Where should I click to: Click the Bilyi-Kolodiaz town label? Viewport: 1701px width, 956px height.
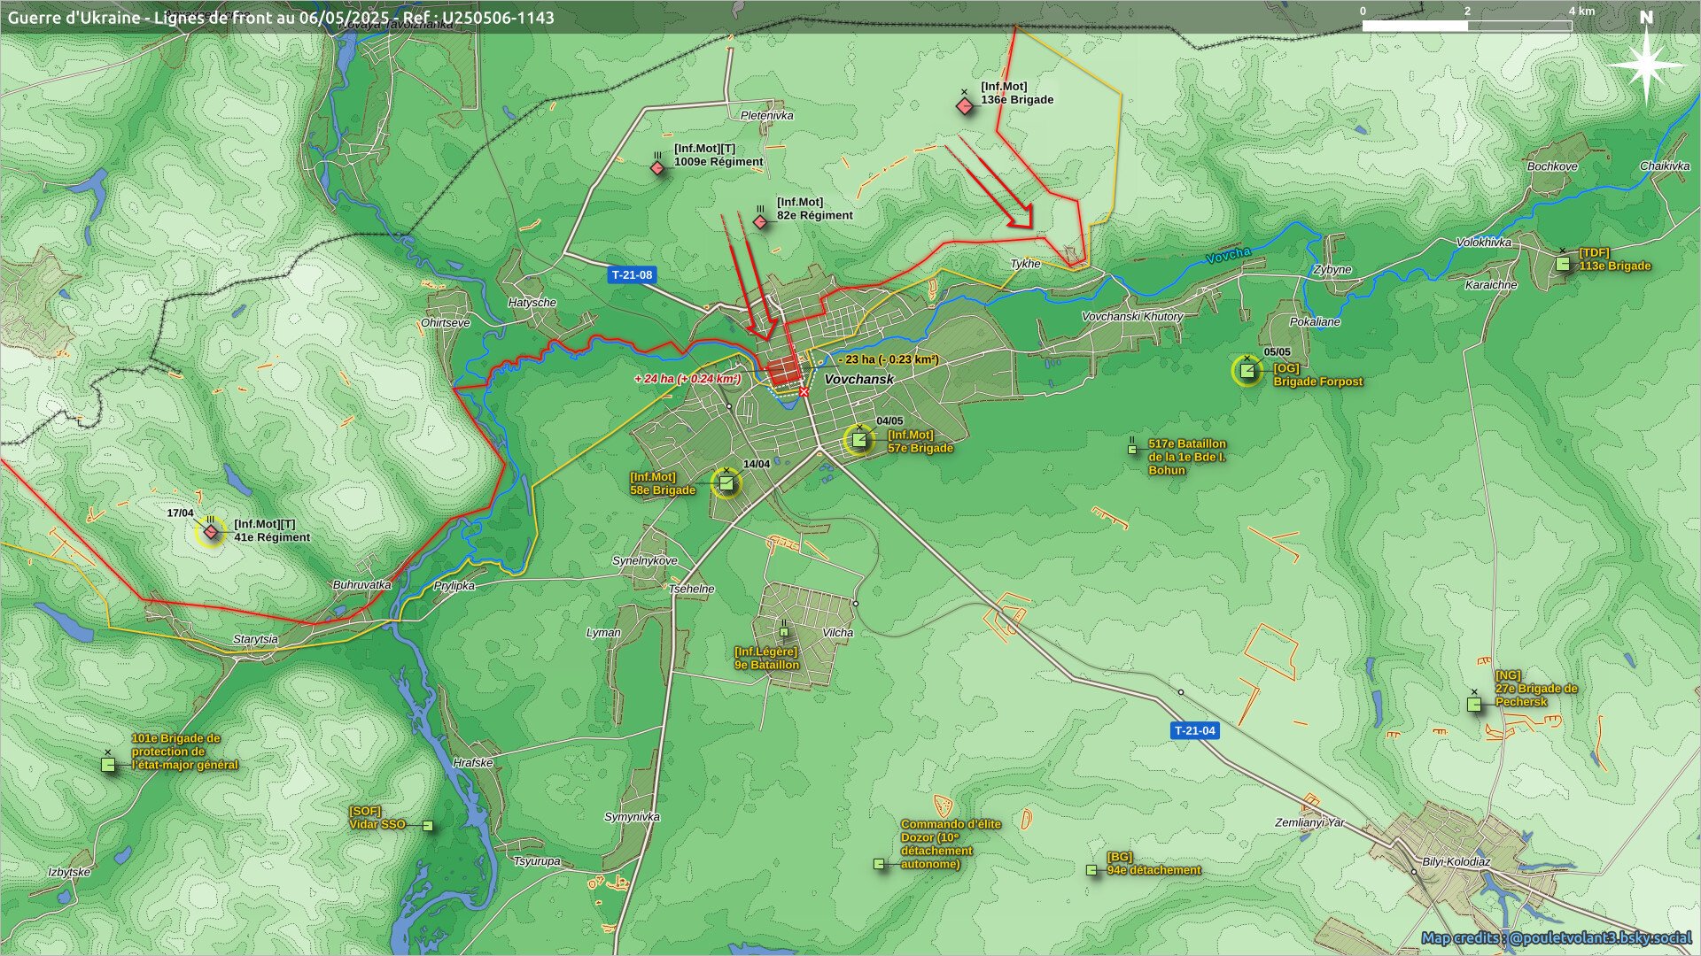[1456, 862]
